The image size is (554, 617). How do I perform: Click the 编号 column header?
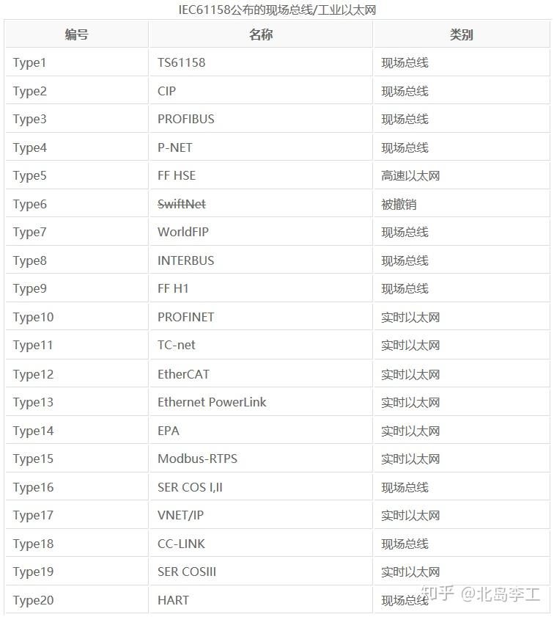[x=76, y=34]
